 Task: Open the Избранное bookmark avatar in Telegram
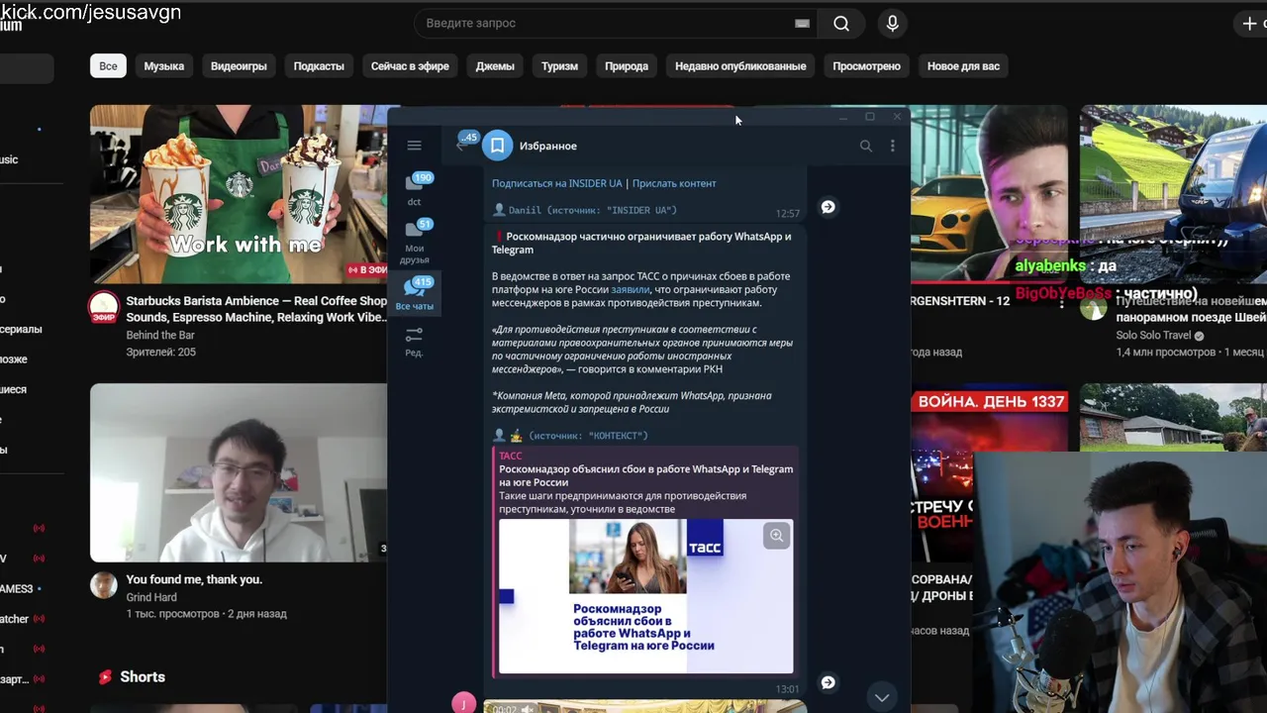point(498,146)
